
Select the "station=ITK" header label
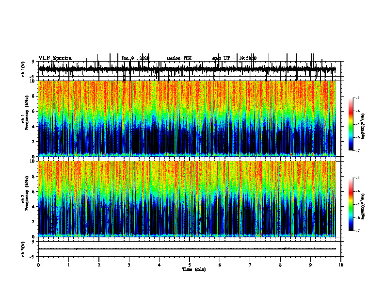point(179,58)
